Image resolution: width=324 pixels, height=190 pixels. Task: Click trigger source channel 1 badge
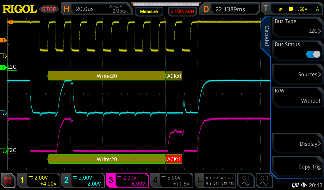(291, 9)
